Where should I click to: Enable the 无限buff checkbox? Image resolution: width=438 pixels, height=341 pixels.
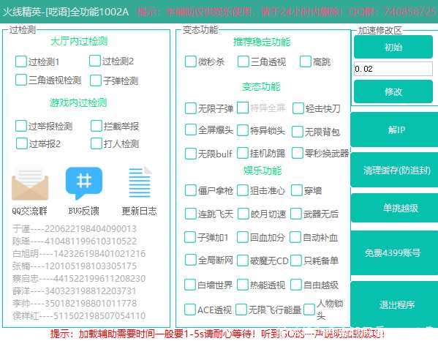pyautogui.click(x=191, y=154)
